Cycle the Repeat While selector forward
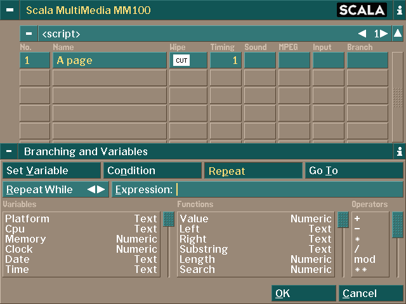The image size is (406, 304). click(101, 189)
